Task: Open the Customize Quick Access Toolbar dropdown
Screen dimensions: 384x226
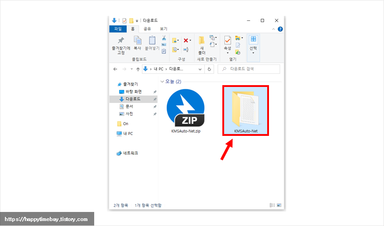Action: click(x=137, y=21)
